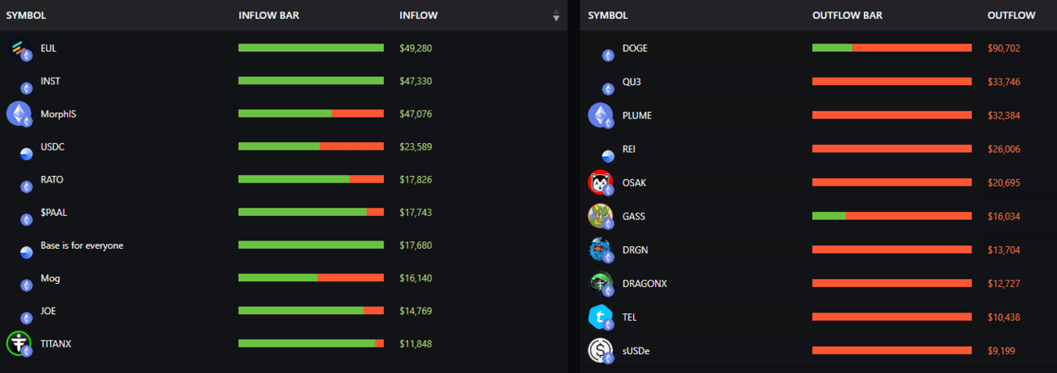Viewport: 1057px width, 373px height.
Task: Click the Mog token chain icon
Action: 26,285
